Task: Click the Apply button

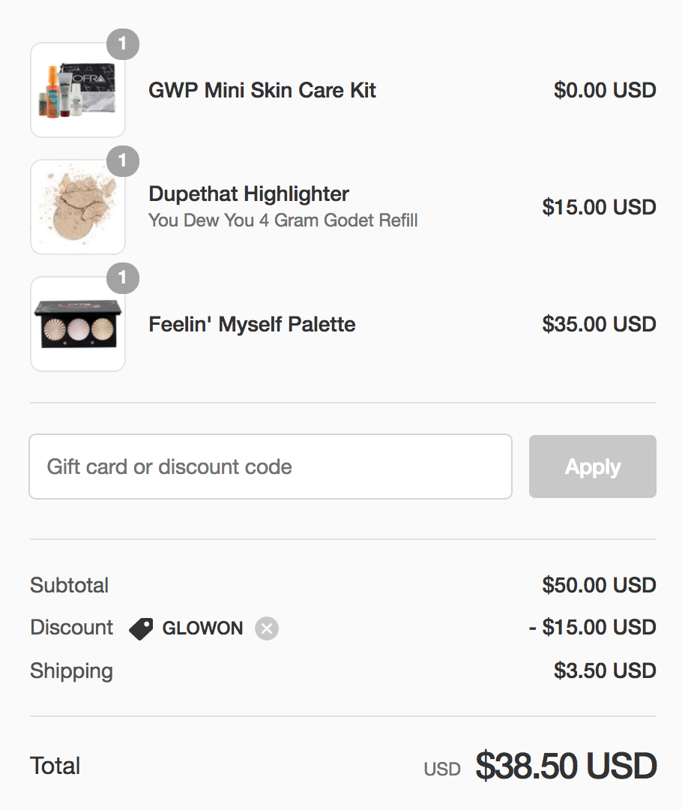Action: (x=593, y=466)
